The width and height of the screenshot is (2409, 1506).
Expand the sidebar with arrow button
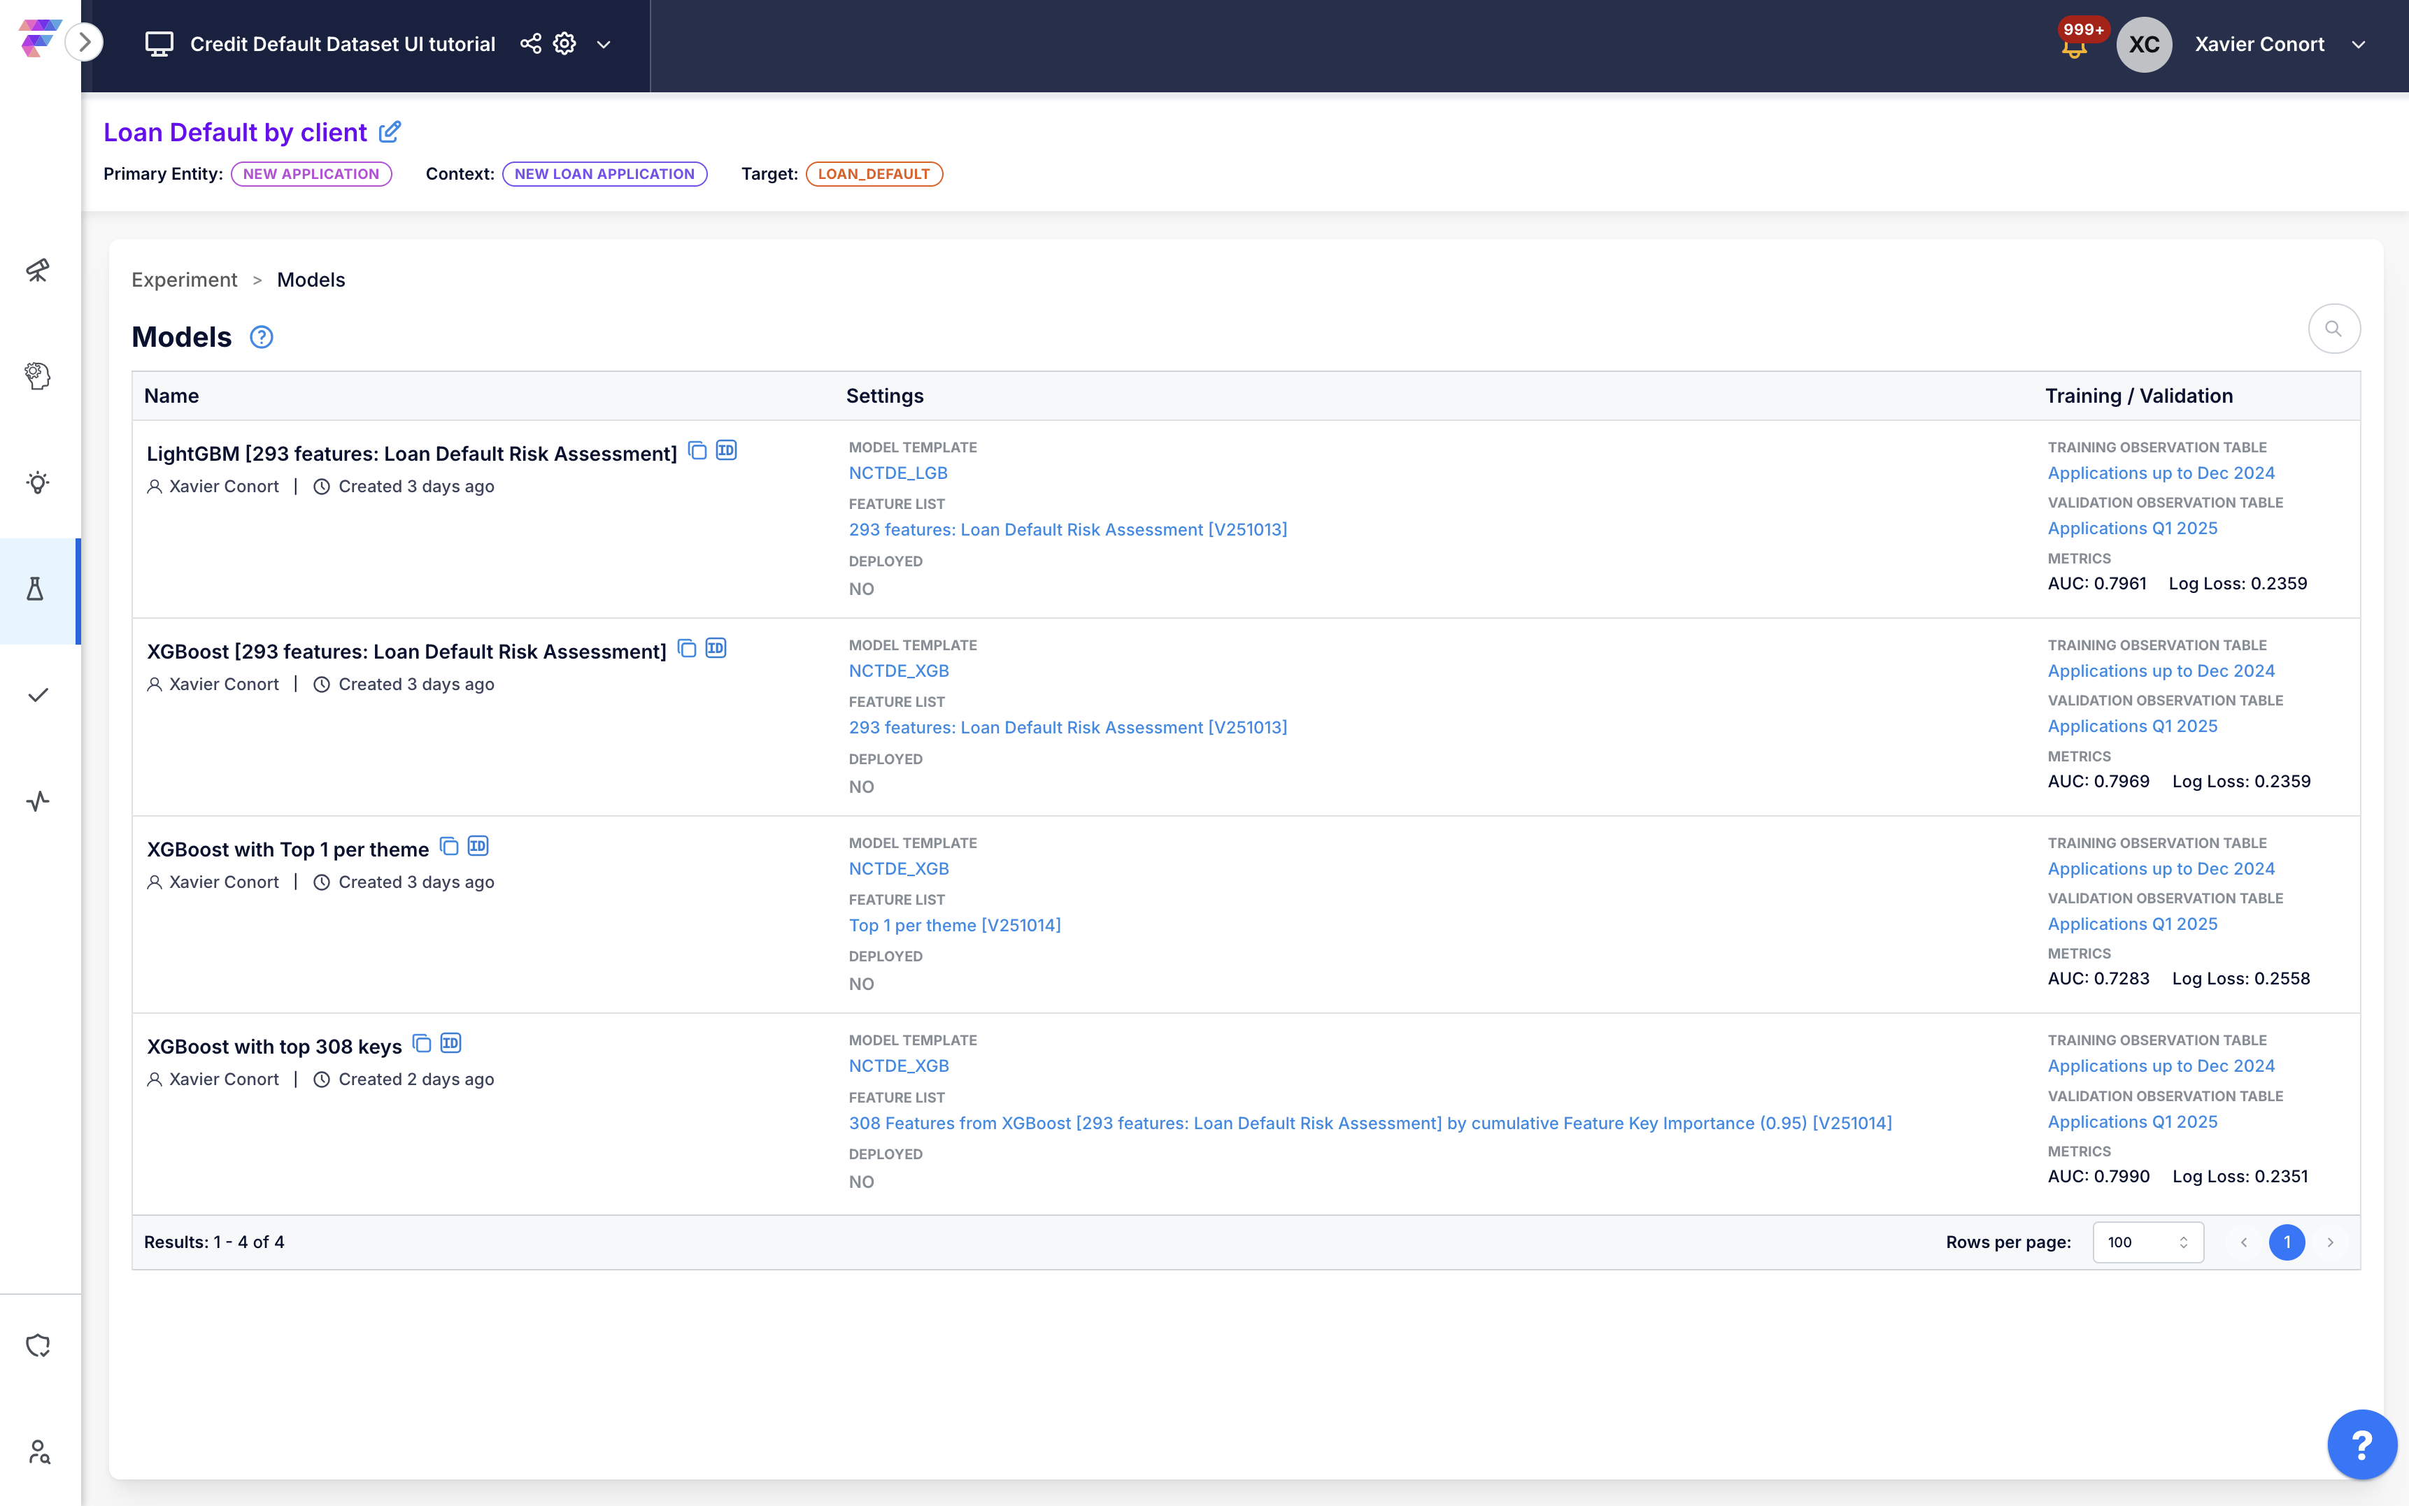pyautogui.click(x=85, y=42)
